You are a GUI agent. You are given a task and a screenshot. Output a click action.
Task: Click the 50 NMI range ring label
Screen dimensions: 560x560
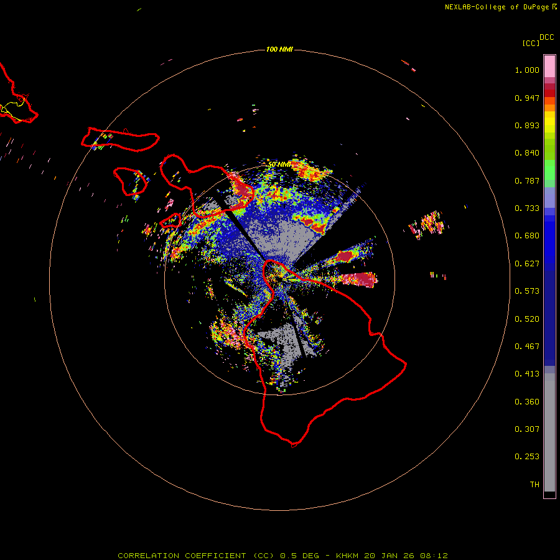click(279, 165)
